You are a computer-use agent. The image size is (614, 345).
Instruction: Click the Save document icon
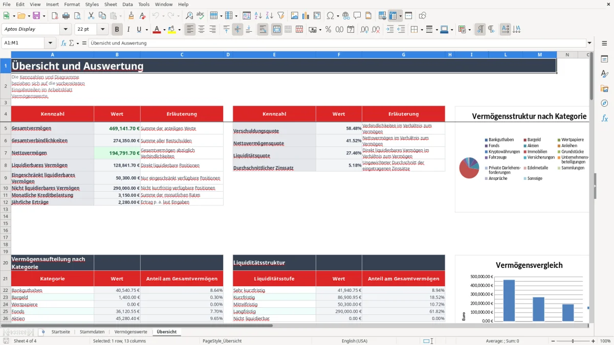click(x=36, y=16)
